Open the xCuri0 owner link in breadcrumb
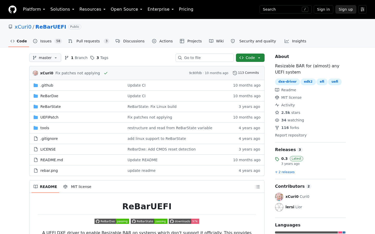The image size is (375, 234). [23, 27]
